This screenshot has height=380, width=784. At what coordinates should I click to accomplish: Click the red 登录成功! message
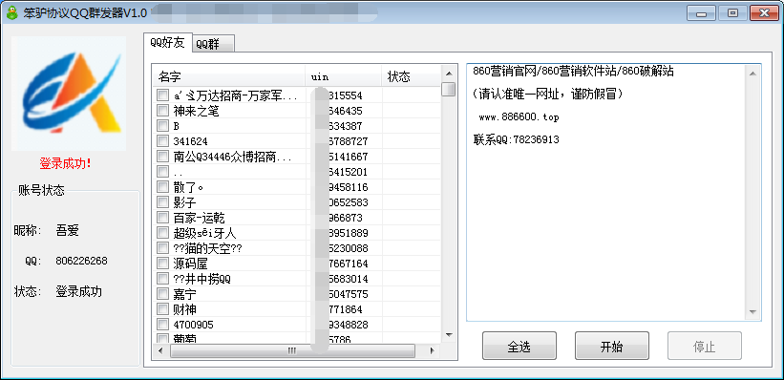click(66, 163)
